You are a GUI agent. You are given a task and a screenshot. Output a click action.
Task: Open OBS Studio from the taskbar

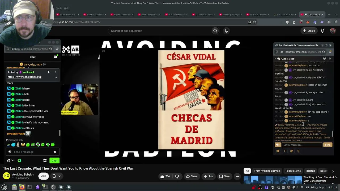tap(53, 187)
